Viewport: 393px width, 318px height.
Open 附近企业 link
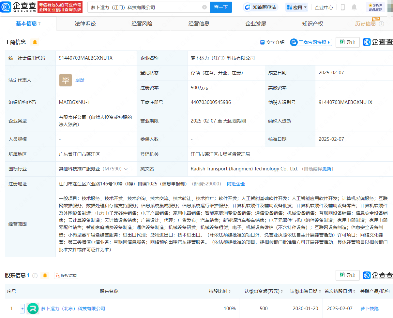click(236, 184)
